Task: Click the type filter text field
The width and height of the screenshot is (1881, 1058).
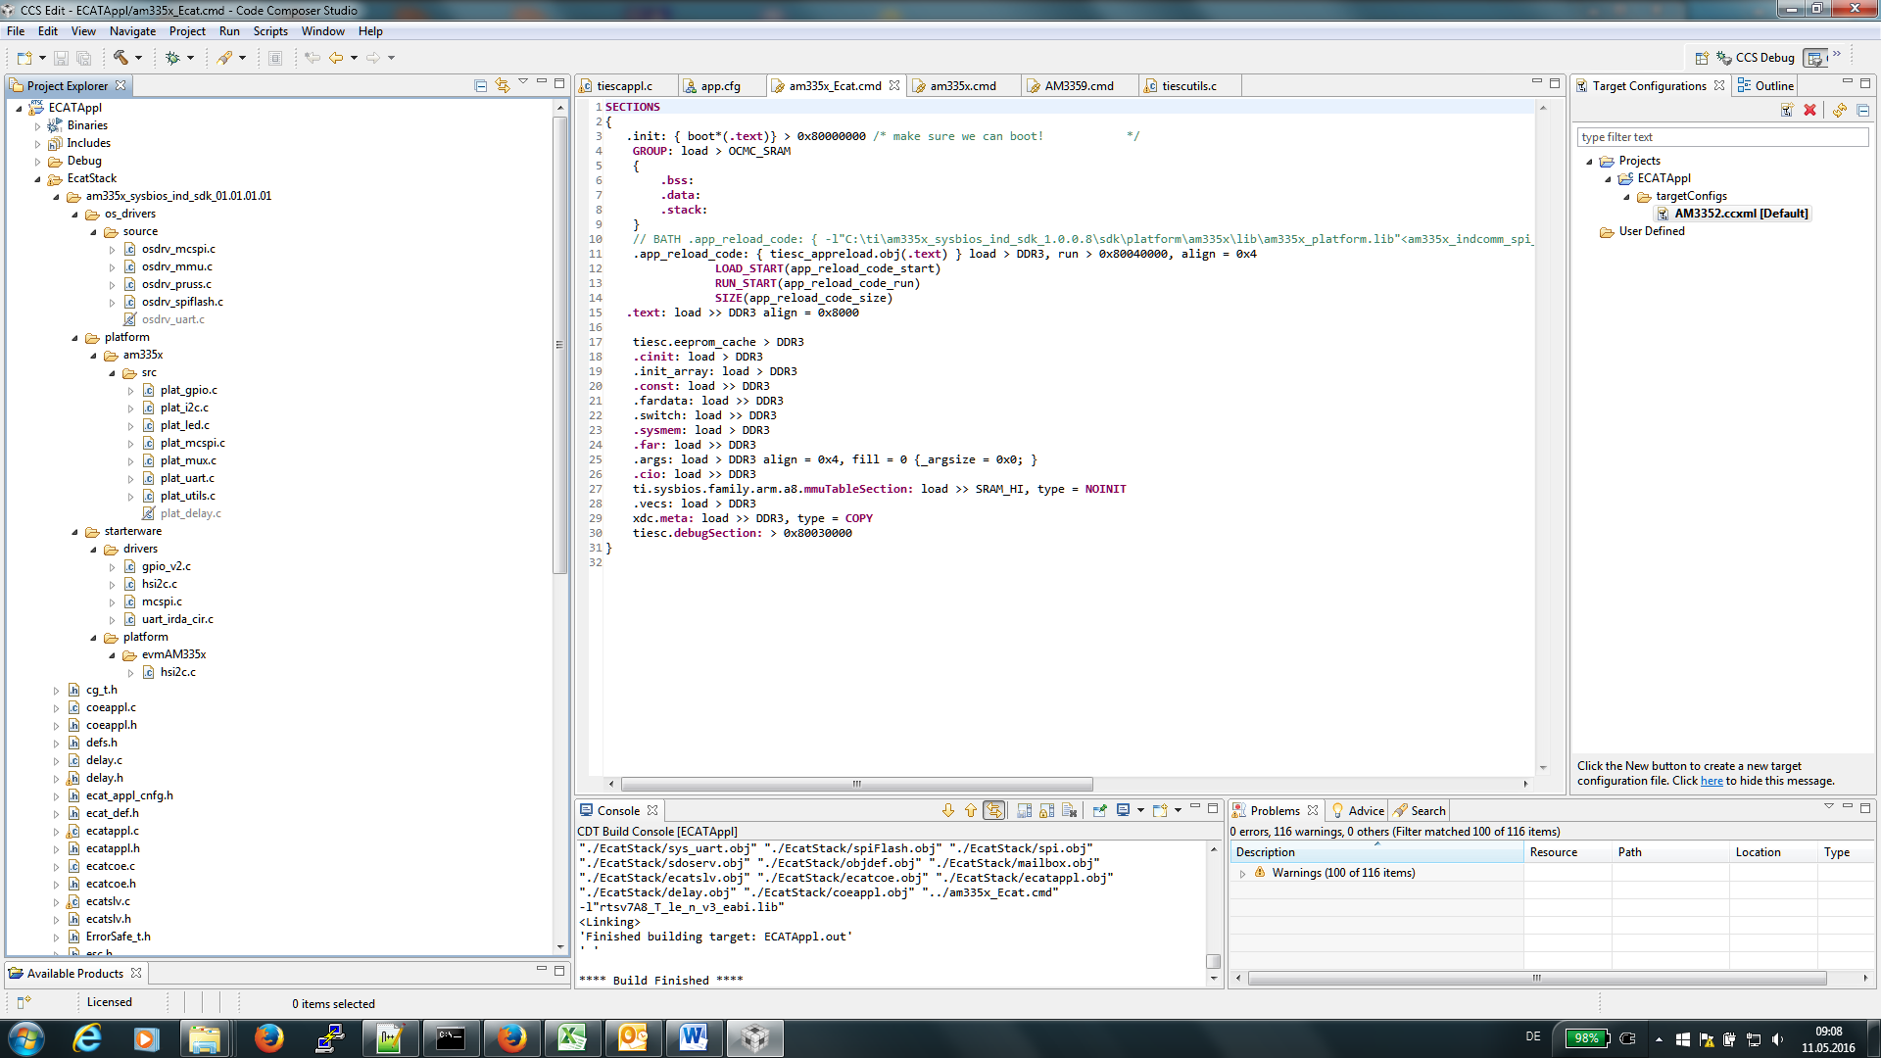Action: click(1720, 137)
